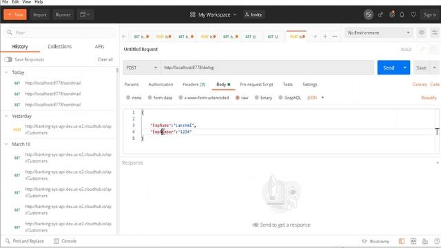This screenshot has height=248, width=441.
Task: Click Sign In in header
Action: [430, 14]
